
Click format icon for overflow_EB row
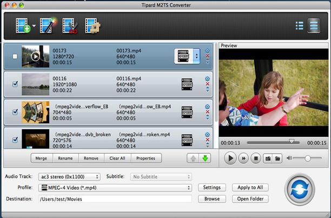187,112
